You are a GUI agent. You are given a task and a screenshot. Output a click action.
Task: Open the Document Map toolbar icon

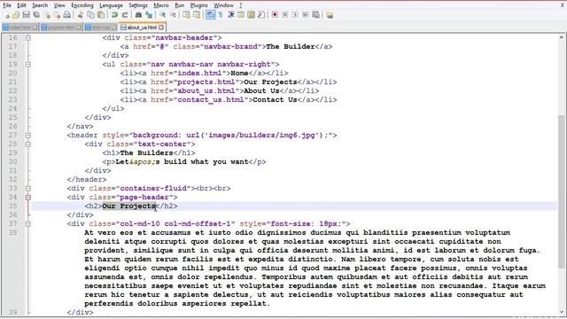coord(251,15)
